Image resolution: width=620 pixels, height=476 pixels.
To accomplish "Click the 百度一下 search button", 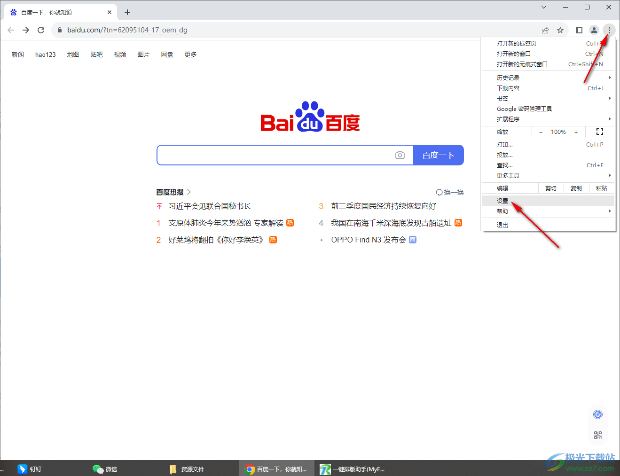I will [439, 155].
